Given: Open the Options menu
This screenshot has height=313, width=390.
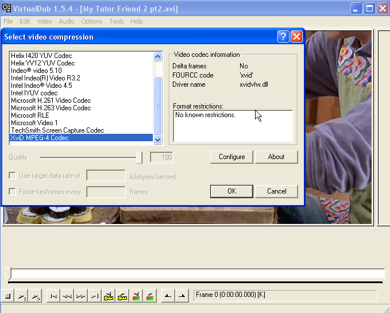Looking at the screenshot, I should (x=91, y=21).
